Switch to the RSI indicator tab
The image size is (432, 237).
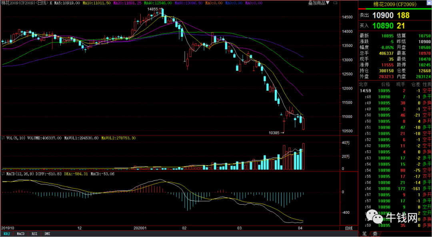coord(34,234)
